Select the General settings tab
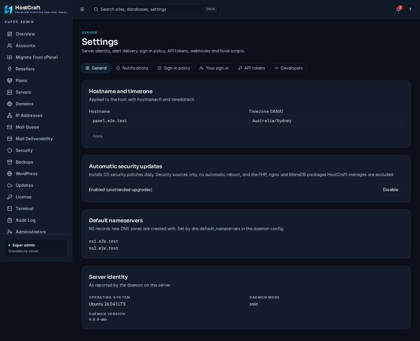 tap(96, 68)
